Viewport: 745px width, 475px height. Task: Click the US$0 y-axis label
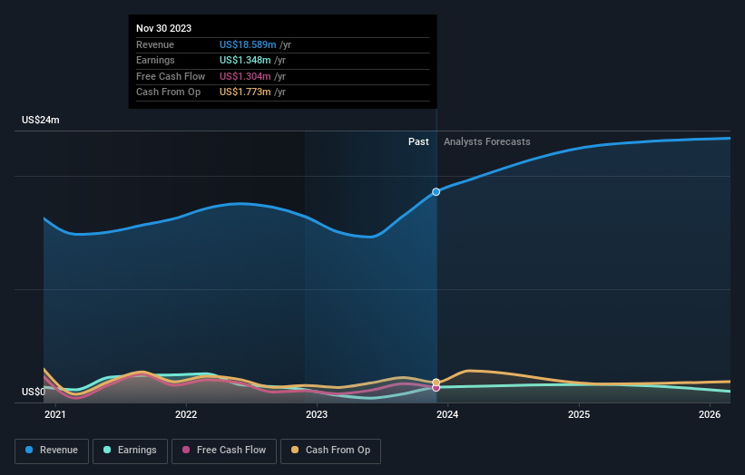click(x=34, y=392)
